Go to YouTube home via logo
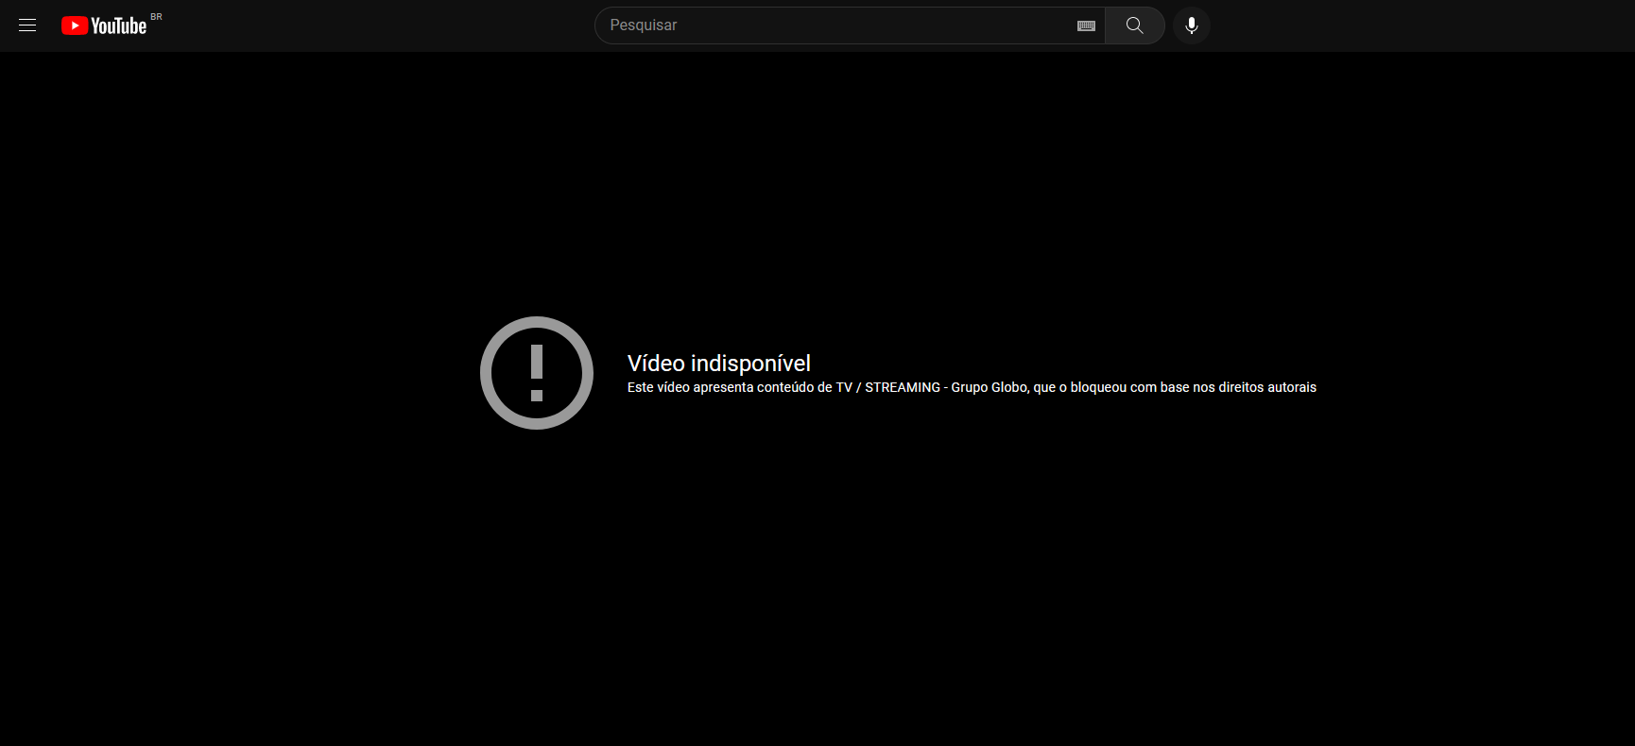 [104, 25]
